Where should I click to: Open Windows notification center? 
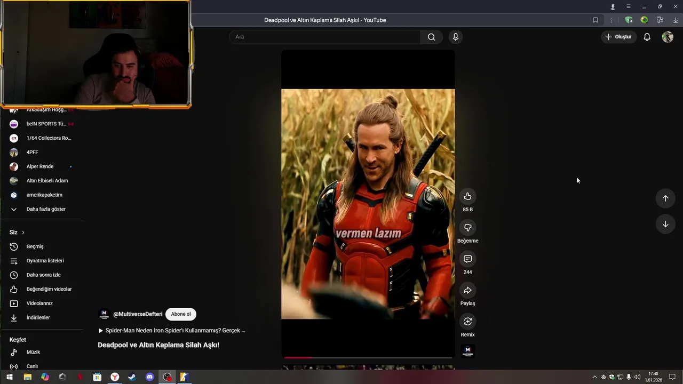(x=672, y=377)
